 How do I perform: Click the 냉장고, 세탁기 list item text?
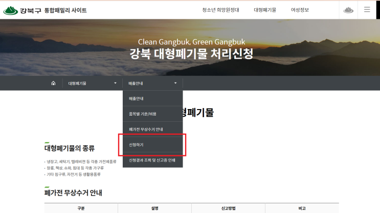click(81, 162)
